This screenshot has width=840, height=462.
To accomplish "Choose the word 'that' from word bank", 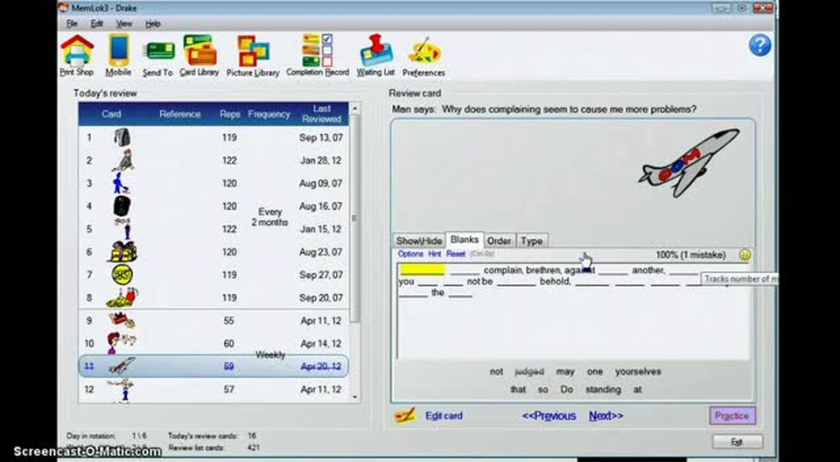I will click(518, 389).
